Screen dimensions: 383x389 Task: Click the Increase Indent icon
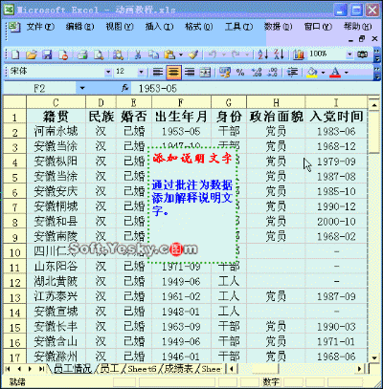(292, 73)
